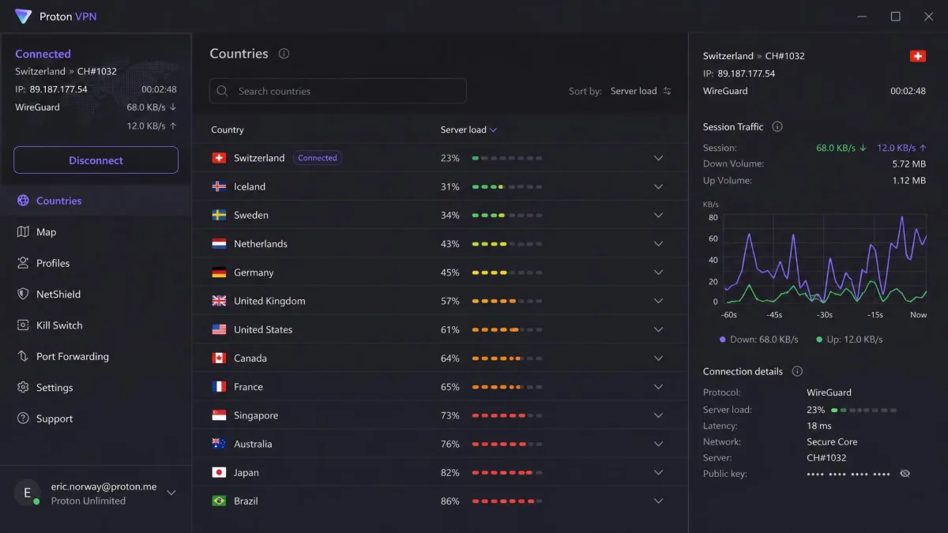The width and height of the screenshot is (948, 533).
Task: Click the 18 ms latency value
Action: pyautogui.click(x=819, y=426)
